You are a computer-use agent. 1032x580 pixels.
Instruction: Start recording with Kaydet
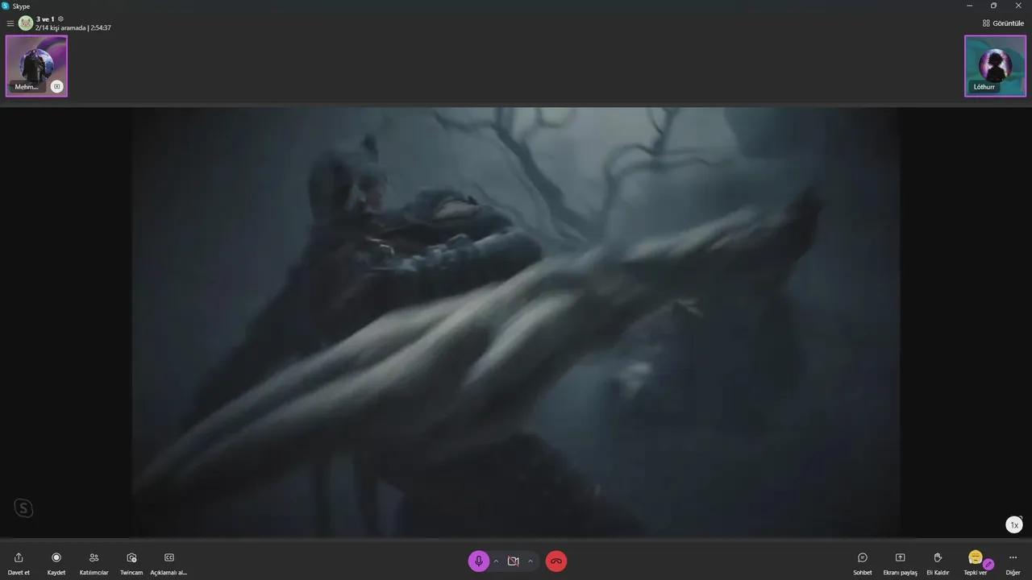pos(56,563)
